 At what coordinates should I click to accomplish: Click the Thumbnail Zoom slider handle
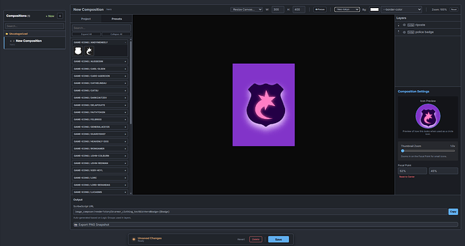(403, 151)
